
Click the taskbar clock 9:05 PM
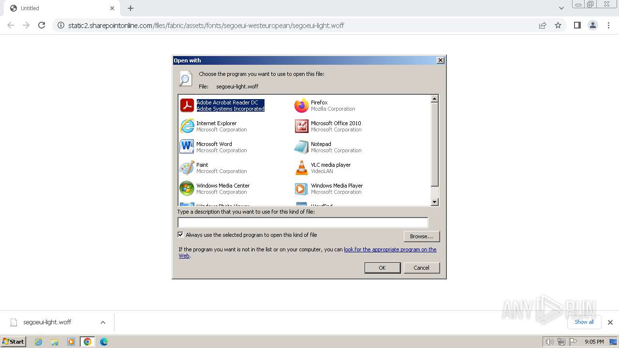pyautogui.click(x=594, y=342)
